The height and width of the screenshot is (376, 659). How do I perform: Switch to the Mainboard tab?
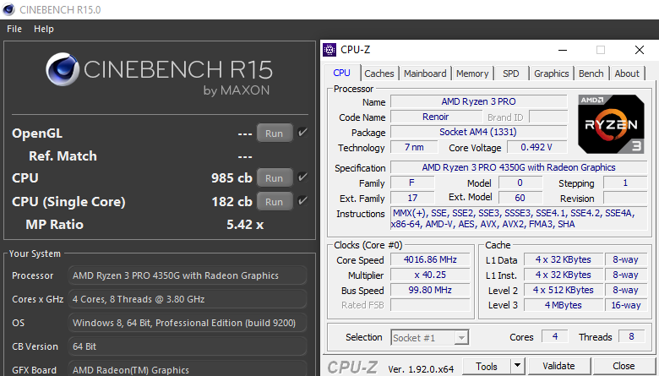pos(424,74)
